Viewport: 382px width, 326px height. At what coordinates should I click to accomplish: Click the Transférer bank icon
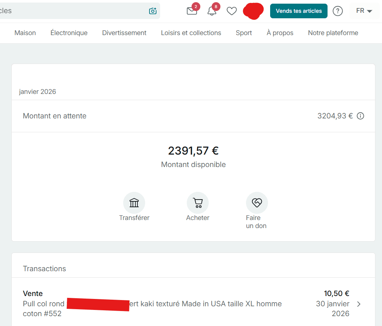point(134,203)
